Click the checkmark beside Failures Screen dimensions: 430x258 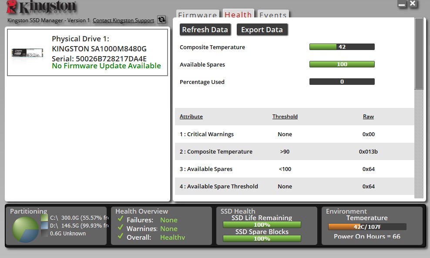[x=120, y=219]
